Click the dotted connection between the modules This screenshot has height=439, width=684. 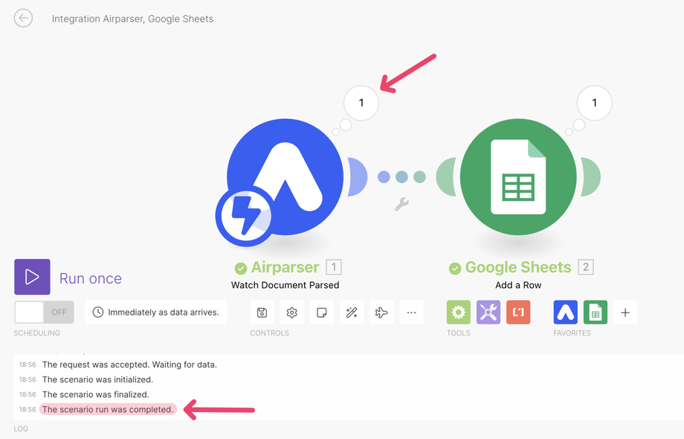pyautogui.click(x=401, y=177)
